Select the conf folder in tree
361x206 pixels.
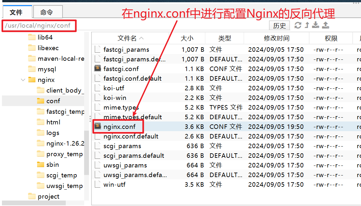click(x=53, y=101)
